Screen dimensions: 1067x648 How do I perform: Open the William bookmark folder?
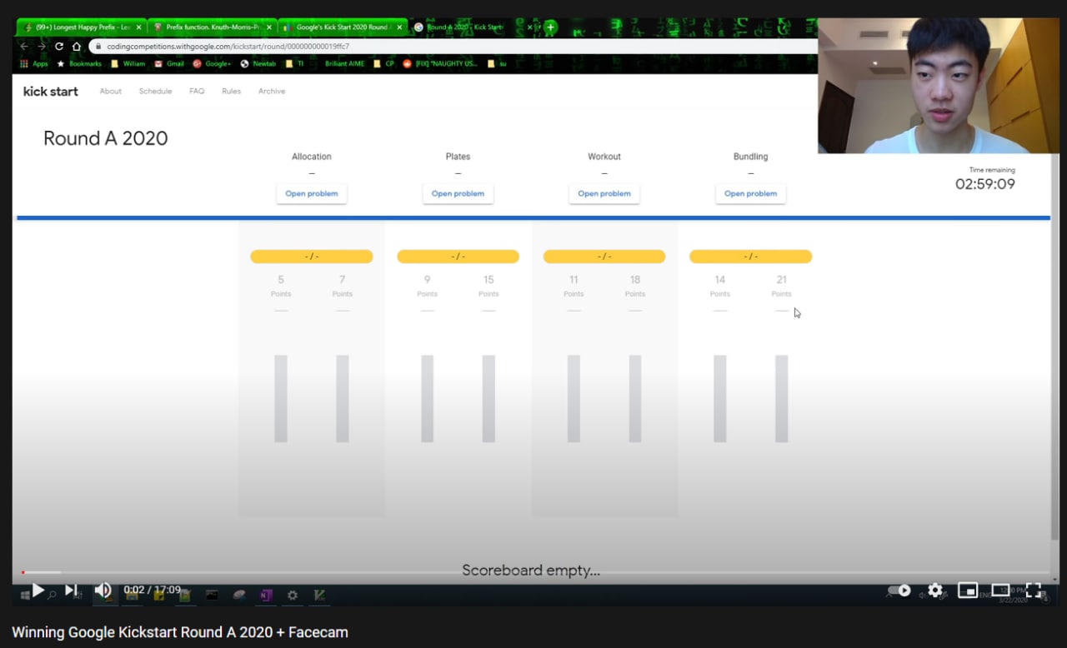pyautogui.click(x=128, y=63)
